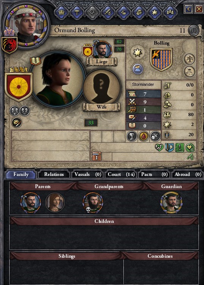Click the back arrow button at top right
The width and height of the screenshot is (204, 285).
coord(188,9)
